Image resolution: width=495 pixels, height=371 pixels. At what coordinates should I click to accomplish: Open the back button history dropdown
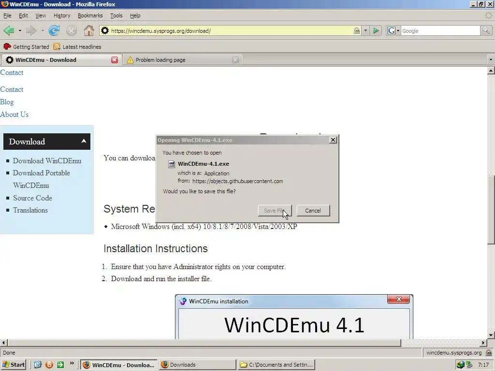[20, 30]
